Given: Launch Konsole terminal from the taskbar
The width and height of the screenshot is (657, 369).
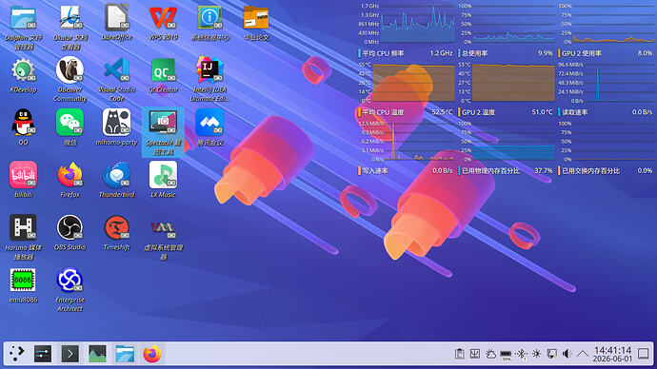Looking at the screenshot, I should point(70,354).
